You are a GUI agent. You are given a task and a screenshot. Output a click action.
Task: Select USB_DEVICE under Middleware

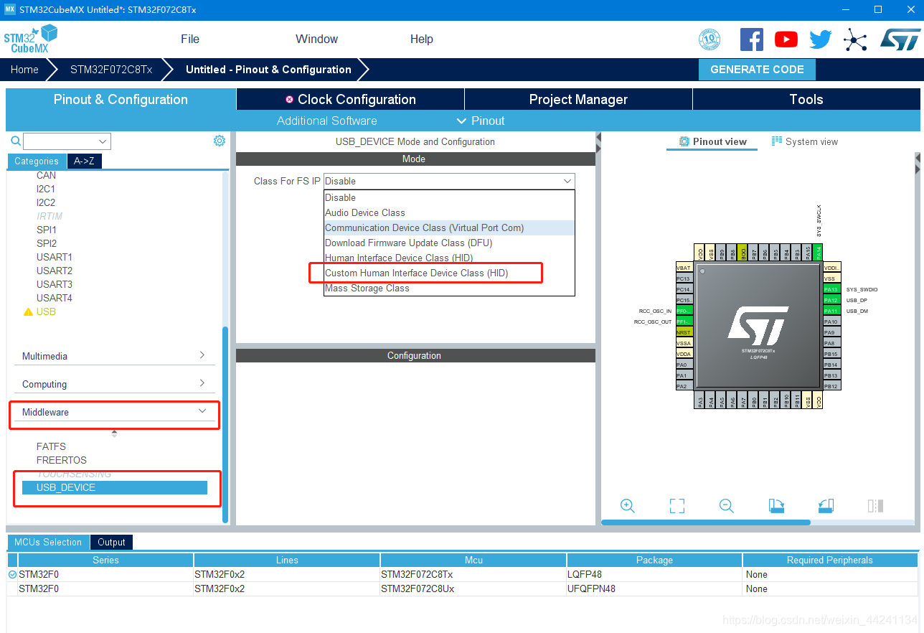coord(65,487)
